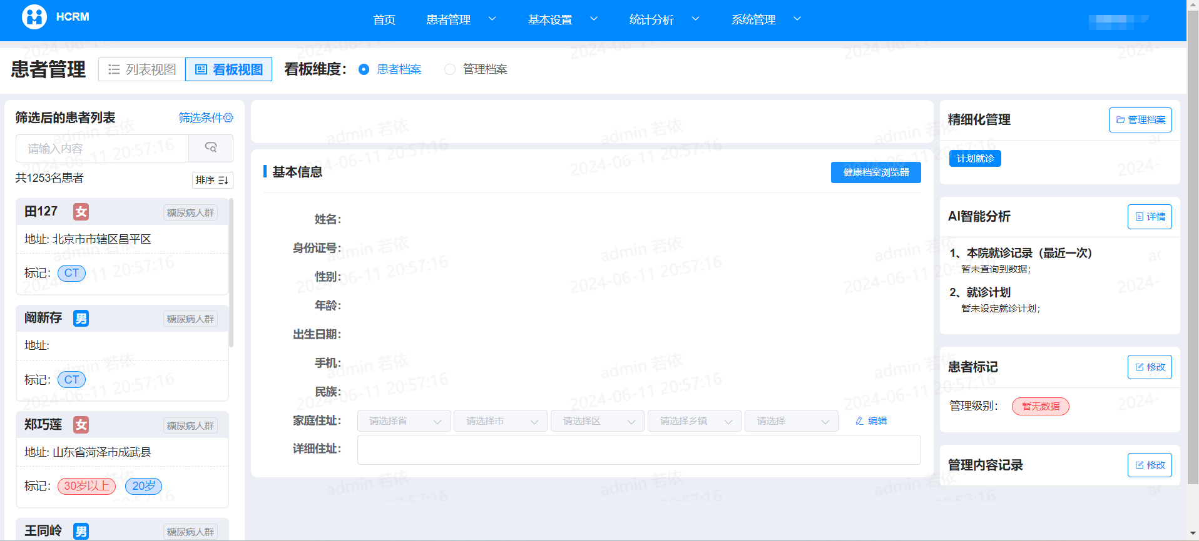
Task: Go to 首页 in the top navigation
Action: click(384, 19)
